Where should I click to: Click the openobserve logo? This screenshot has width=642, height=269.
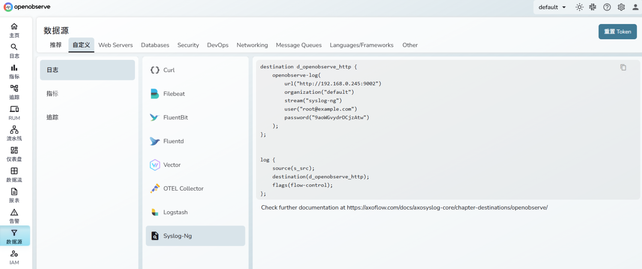coord(27,7)
